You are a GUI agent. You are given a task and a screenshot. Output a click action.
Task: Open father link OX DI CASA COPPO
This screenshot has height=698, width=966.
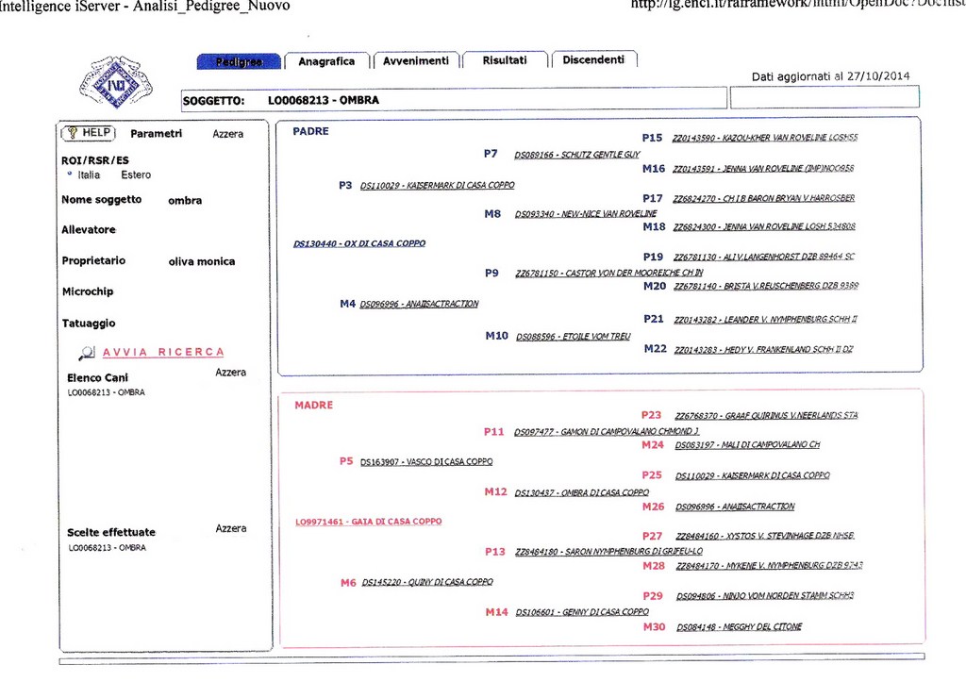point(359,243)
